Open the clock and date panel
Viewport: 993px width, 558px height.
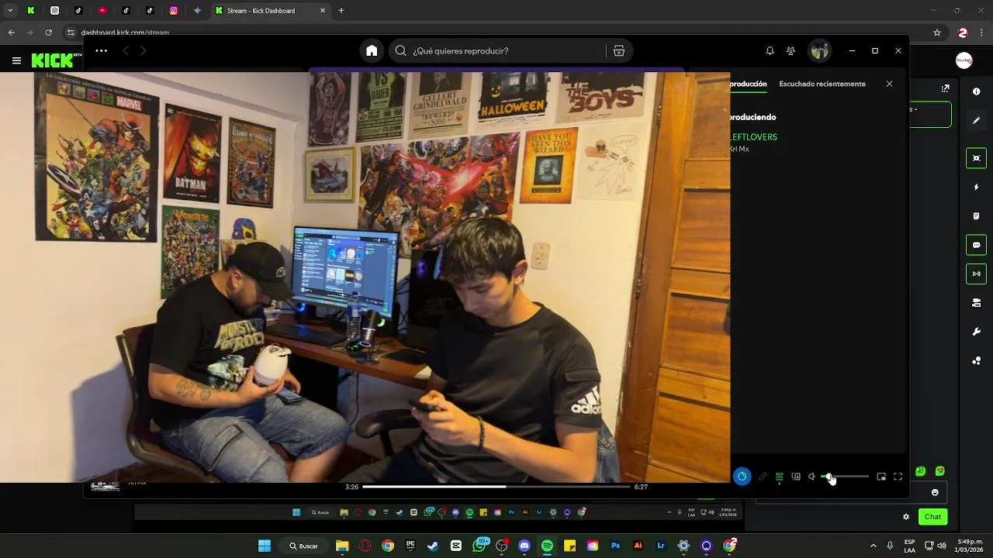pyautogui.click(x=970, y=546)
